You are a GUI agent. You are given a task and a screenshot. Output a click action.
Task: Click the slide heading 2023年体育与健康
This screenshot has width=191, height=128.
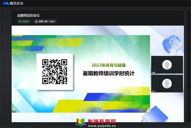pos(109,65)
